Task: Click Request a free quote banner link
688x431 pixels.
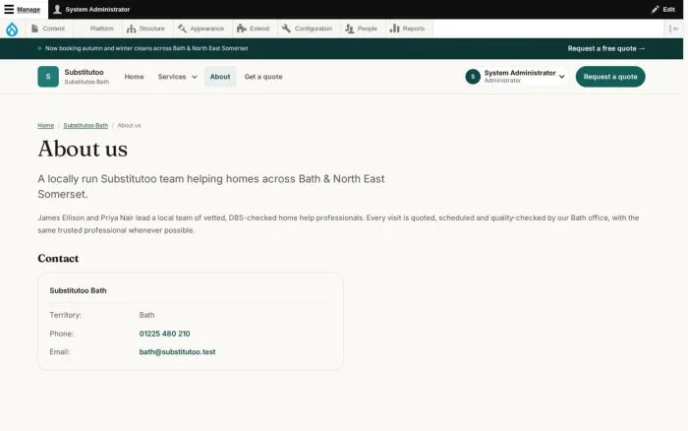Action: 606,48
